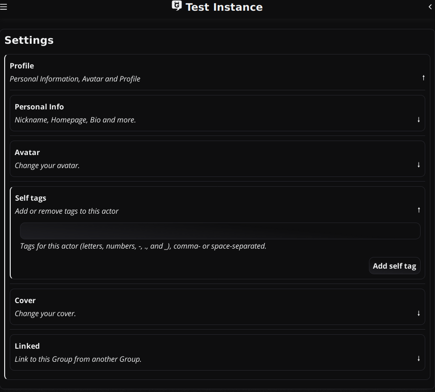
Task: Collapse Profile section with up arrow
Action: (x=423, y=78)
